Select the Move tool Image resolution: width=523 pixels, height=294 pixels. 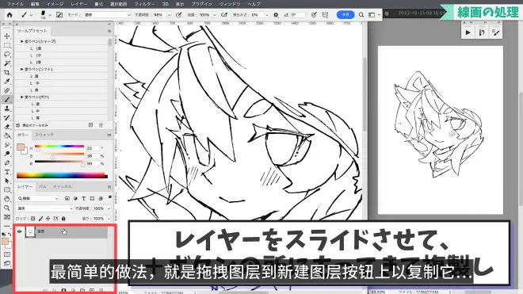(7, 36)
